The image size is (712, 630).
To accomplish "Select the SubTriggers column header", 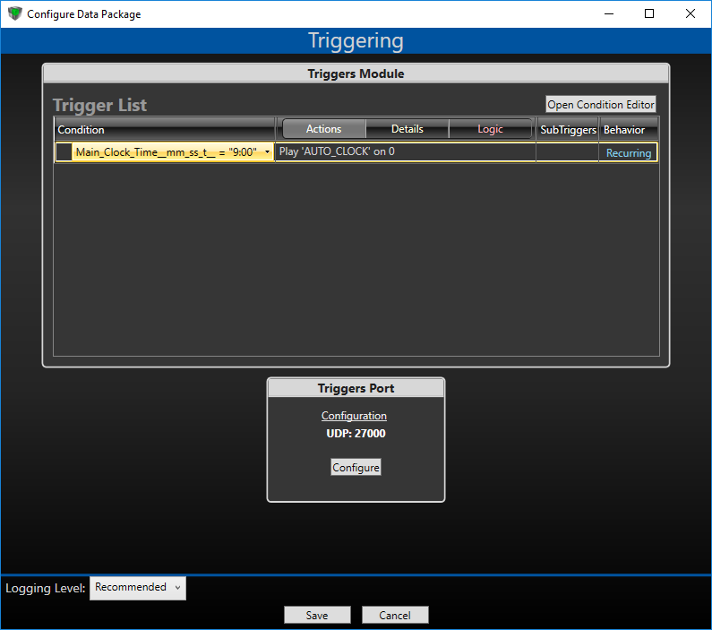I will [568, 130].
